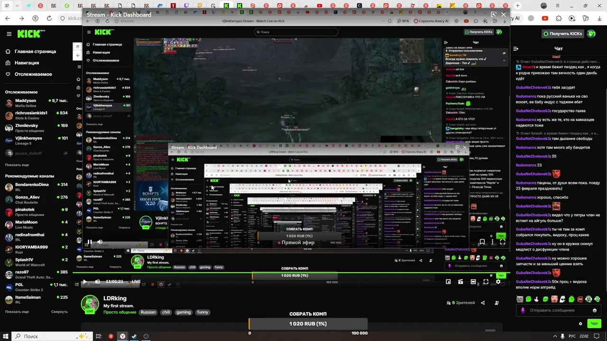Image resolution: width=607 pixels, height=341 pixels.
Task: Open Главная страница in the sidebar
Action: pos(31,51)
